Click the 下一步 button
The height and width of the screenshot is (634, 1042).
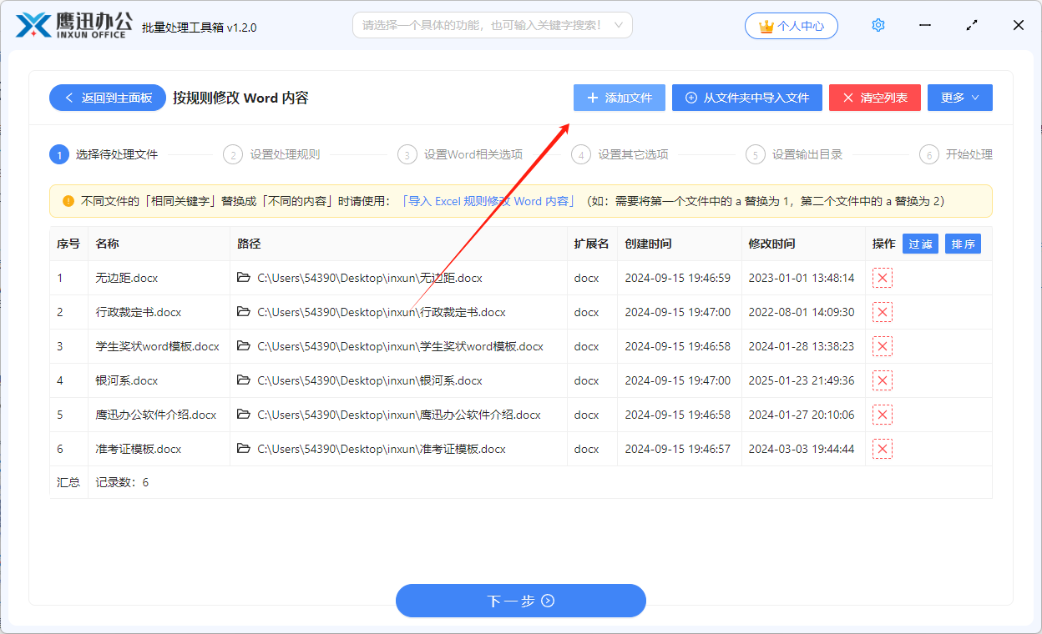(520, 601)
